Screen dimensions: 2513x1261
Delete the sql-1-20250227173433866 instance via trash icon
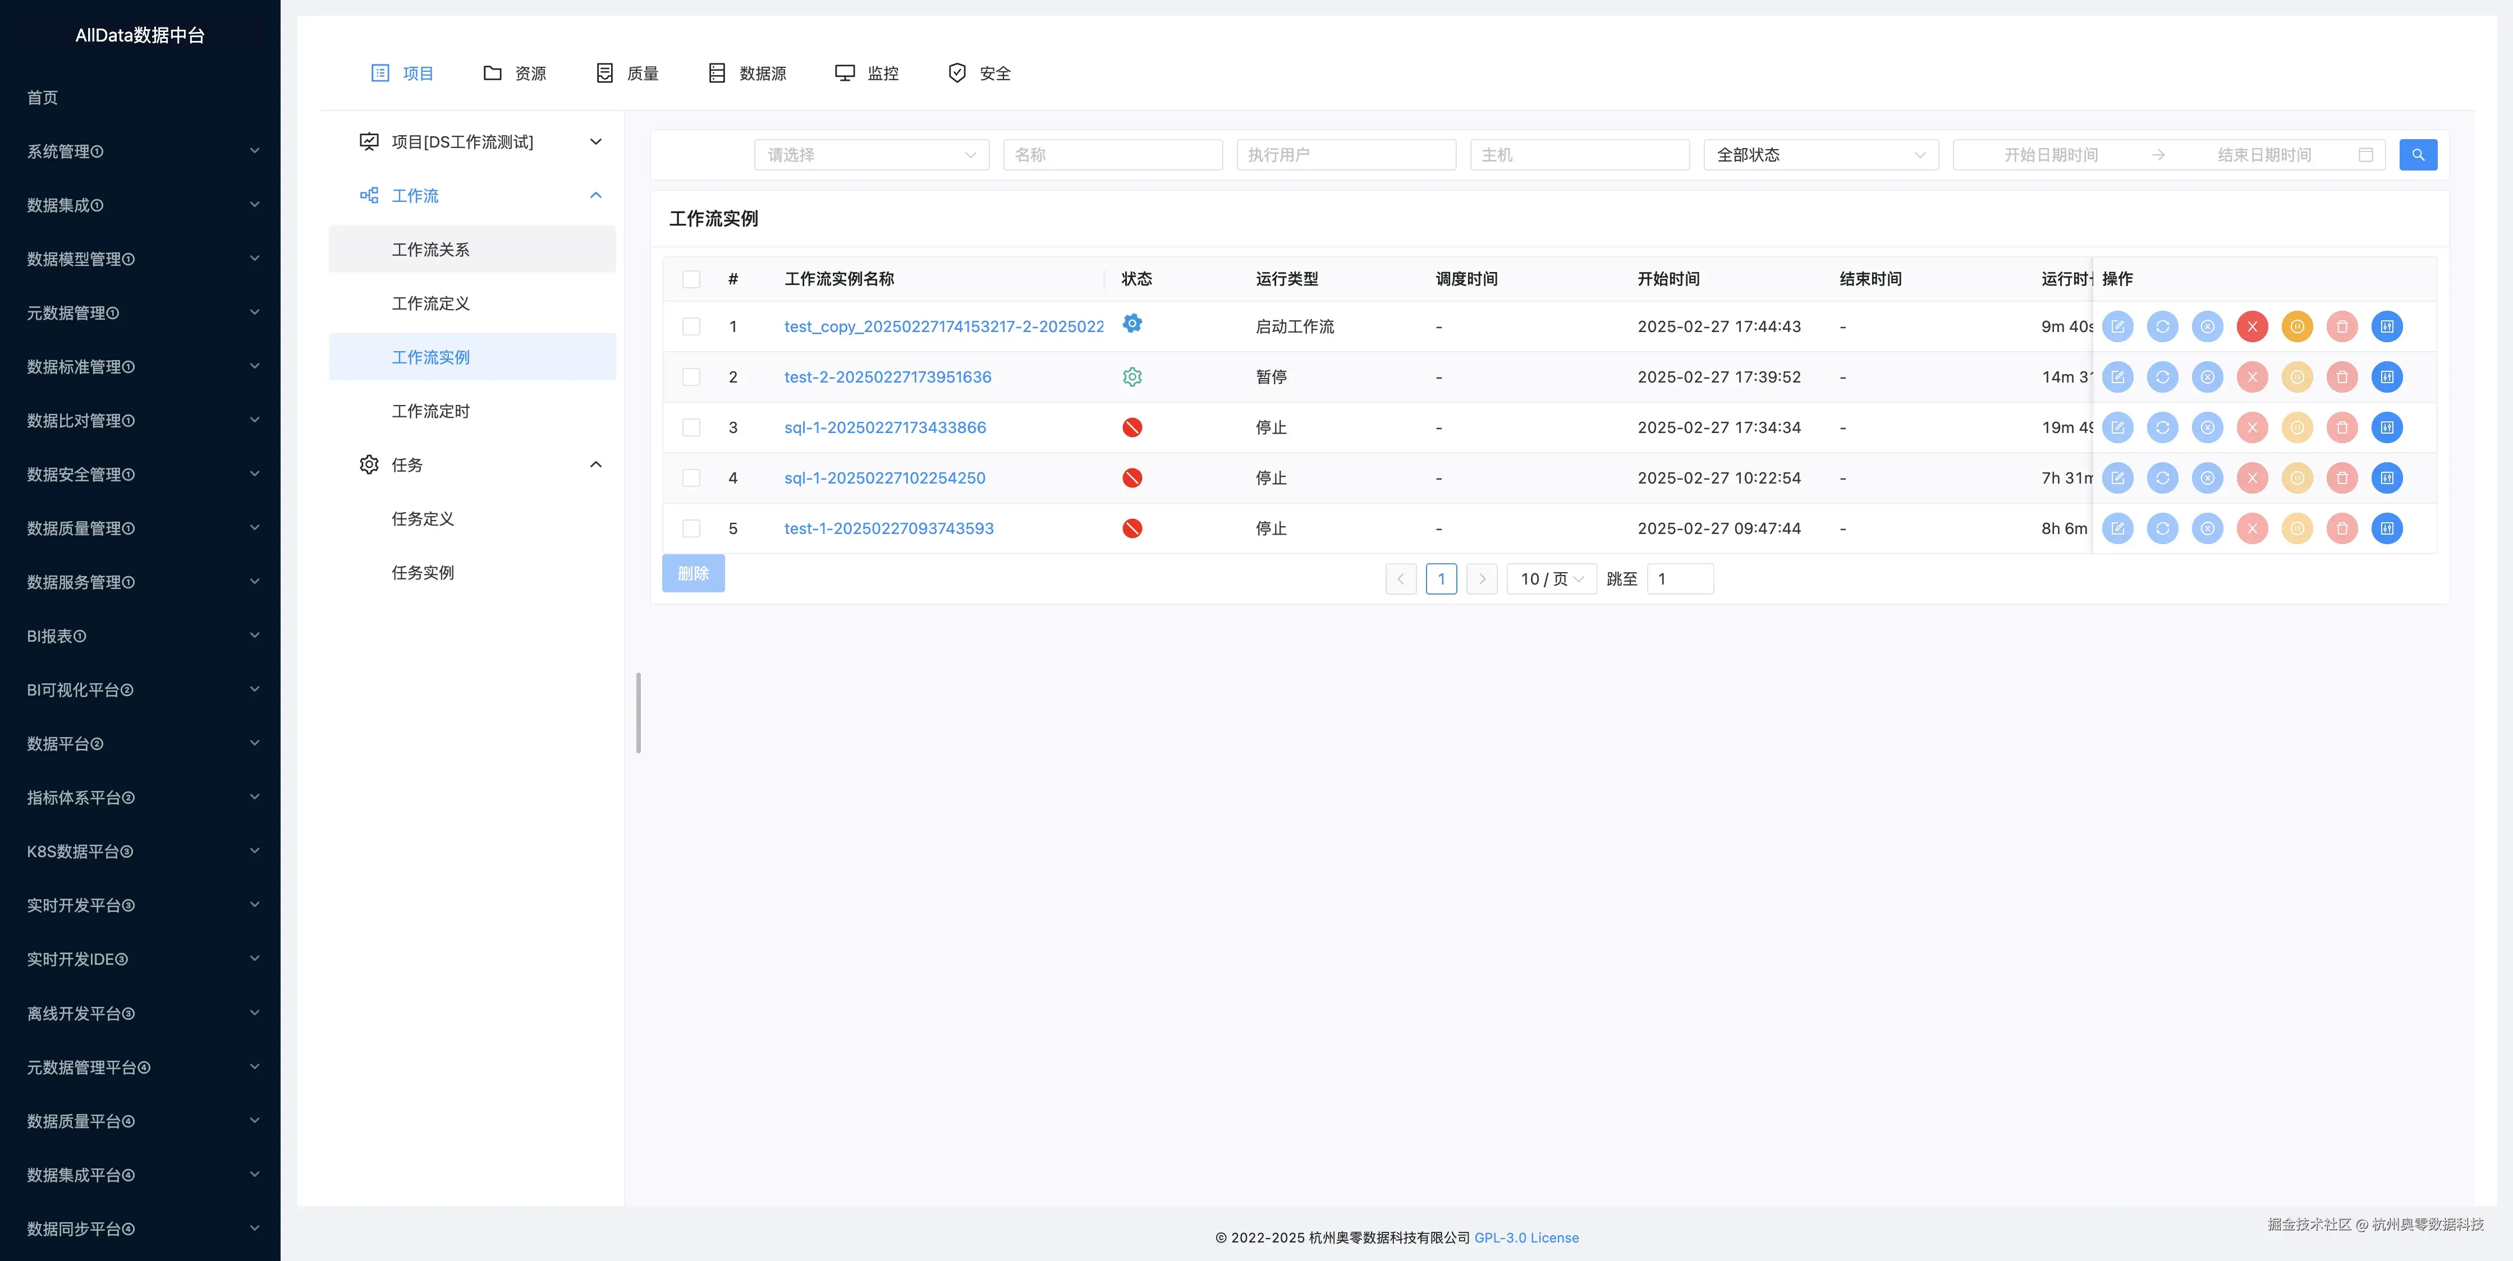(2342, 427)
